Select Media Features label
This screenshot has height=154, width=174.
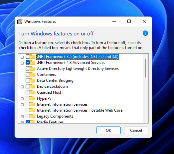(50, 122)
